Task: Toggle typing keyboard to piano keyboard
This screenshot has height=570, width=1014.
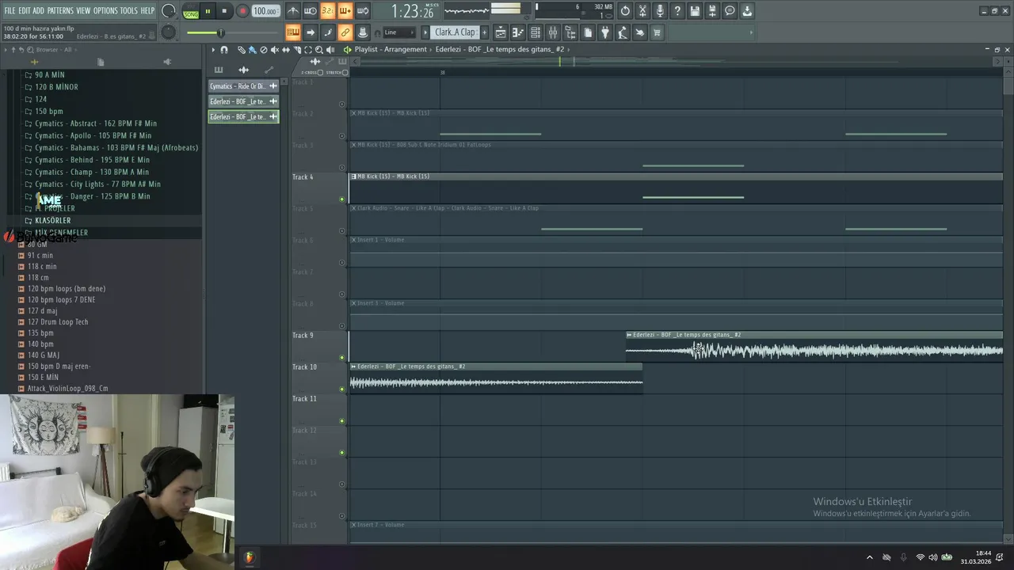Action: (x=293, y=32)
